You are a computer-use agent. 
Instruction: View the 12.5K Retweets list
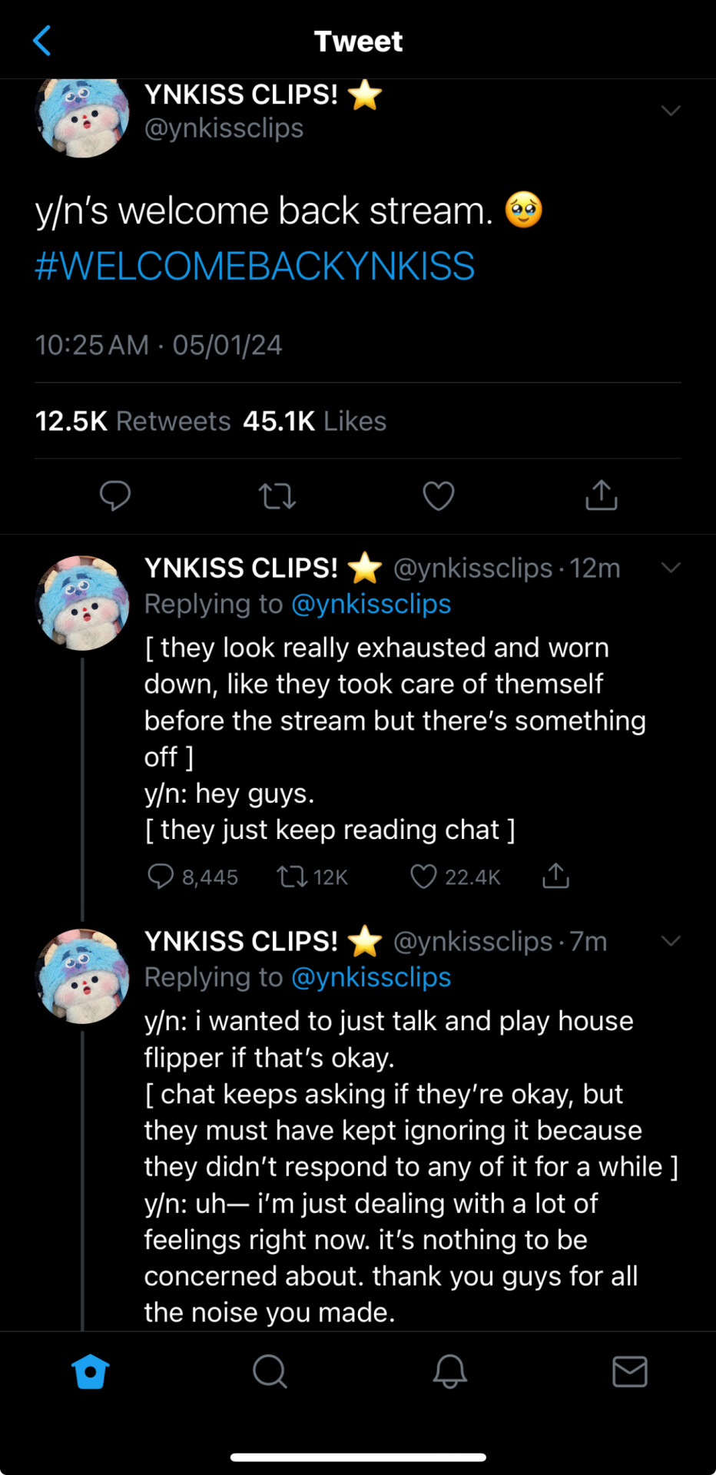click(133, 421)
